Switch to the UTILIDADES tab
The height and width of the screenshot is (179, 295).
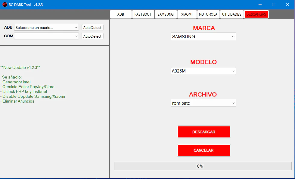231,14
